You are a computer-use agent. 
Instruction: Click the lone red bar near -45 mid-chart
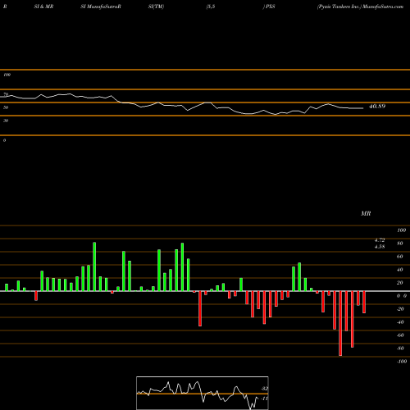(x=200, y=308)
